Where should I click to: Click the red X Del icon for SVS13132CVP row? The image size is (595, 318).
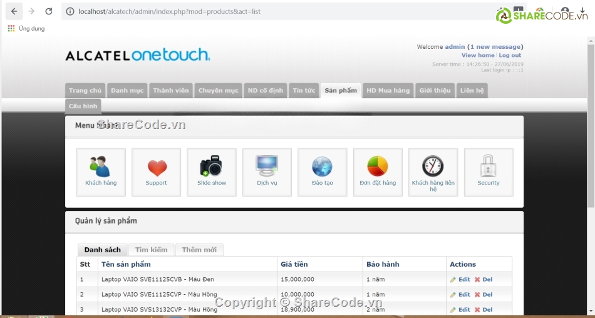pyautogui.click(x=477, y=310)
